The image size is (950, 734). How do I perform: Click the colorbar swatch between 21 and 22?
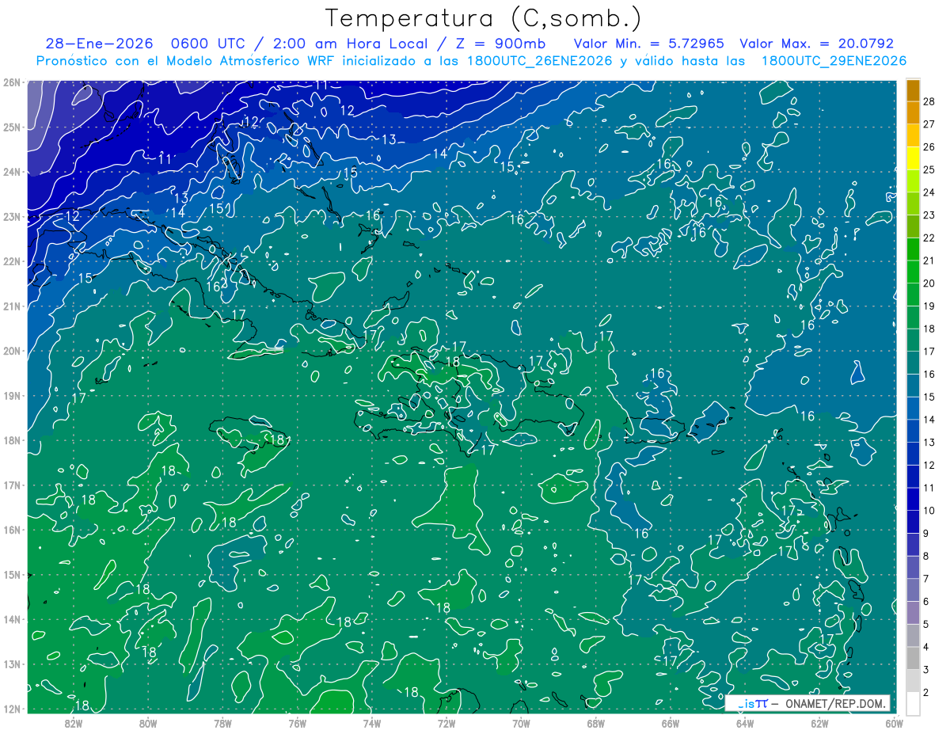[913, 249]
